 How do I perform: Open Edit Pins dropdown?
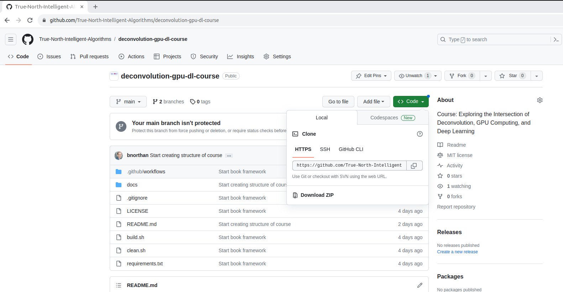[x=371, y=76]
